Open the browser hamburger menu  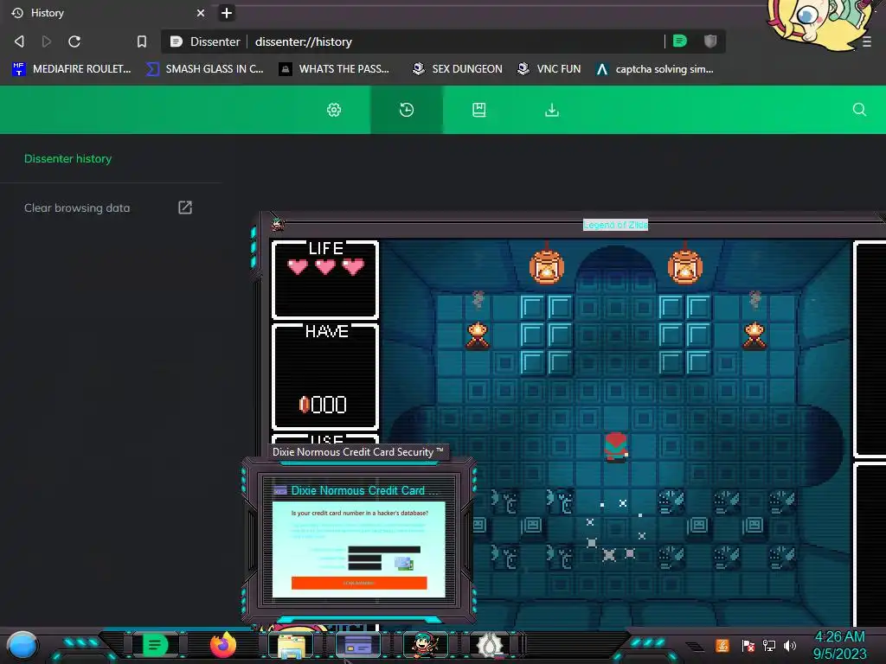click(867, 41)
